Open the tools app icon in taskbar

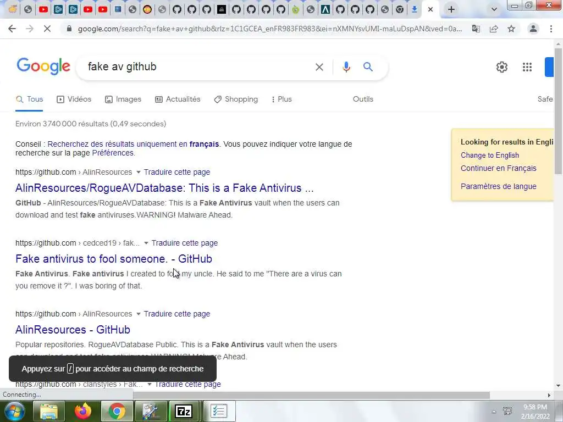[151, 411]
